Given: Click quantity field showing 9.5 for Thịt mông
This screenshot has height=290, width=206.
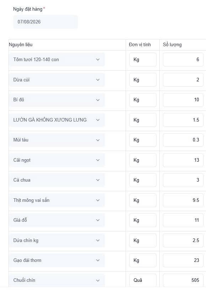Looking at the screenshot, I should click(183, 200).
